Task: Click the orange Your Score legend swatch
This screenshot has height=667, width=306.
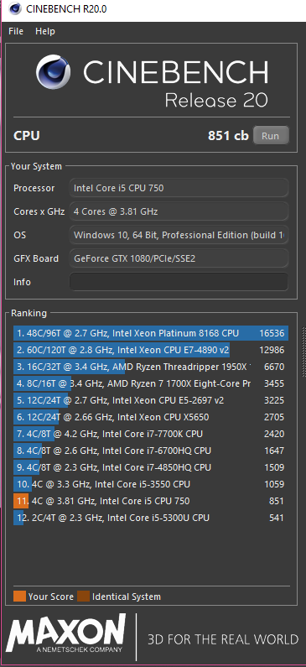Action: (x=19, y=597)
